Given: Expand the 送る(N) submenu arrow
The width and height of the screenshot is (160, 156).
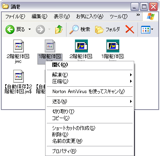Looking at the screenshot, I should [x=131, y=102].
